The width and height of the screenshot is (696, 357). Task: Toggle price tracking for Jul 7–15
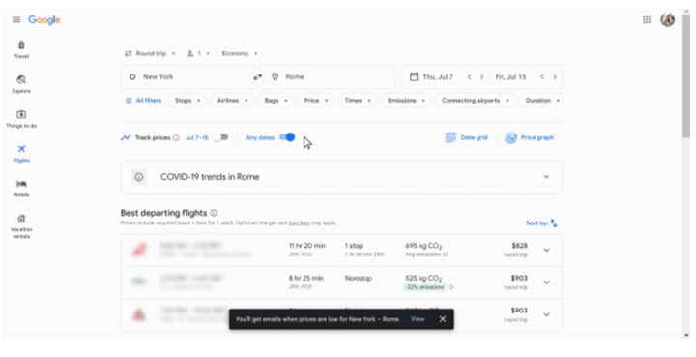click(220, 137)
